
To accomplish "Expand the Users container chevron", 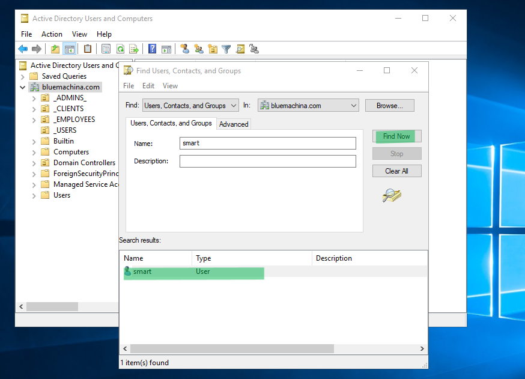I will pyautogui.click(x=34, y=196).
